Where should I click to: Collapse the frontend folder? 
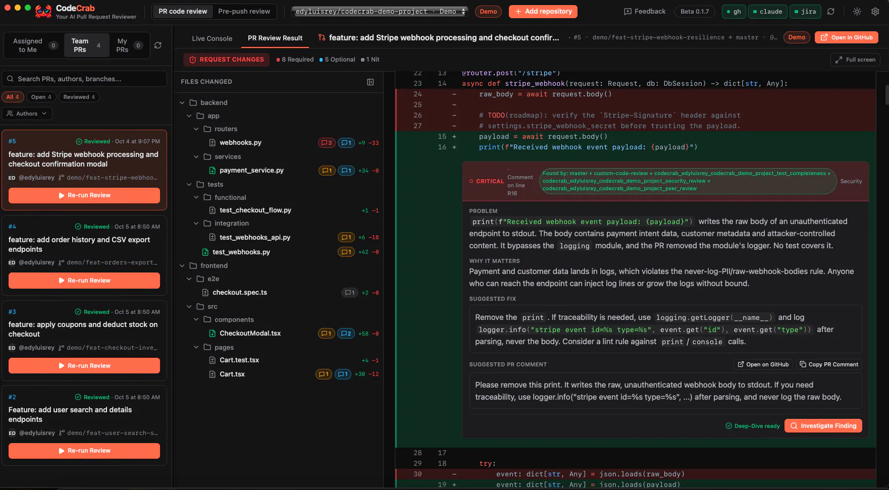pyautogui.click(x=182, y=266)
